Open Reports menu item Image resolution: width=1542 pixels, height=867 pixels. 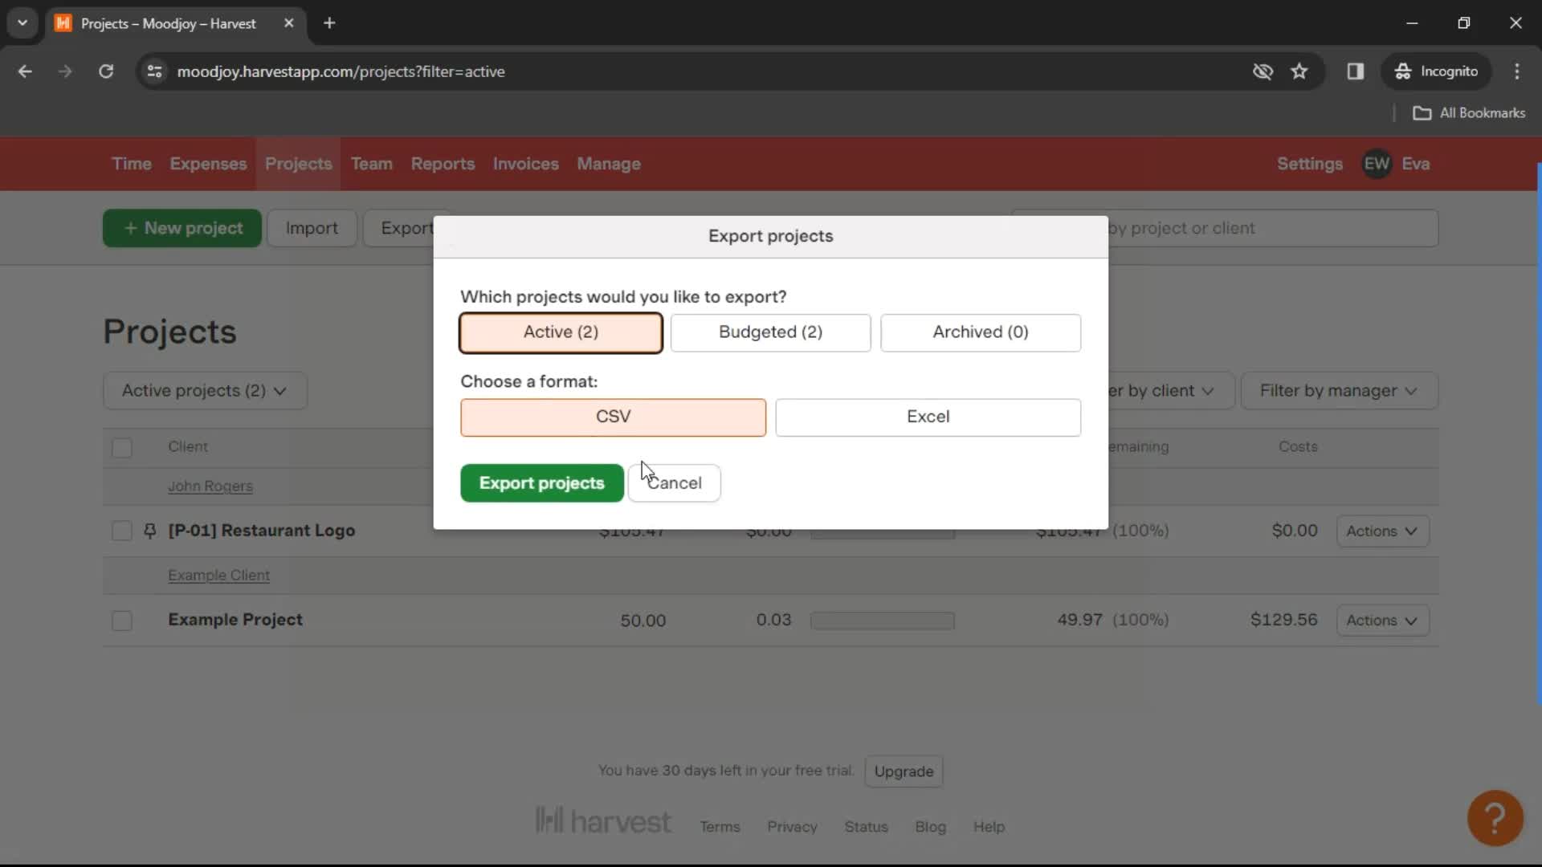pyautogui.click(x=442, y=164)
